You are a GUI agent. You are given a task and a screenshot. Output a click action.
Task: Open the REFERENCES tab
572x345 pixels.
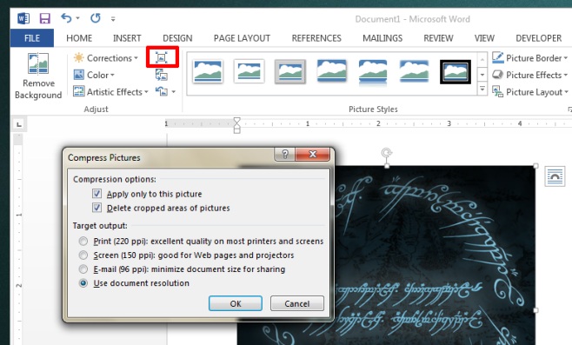[316, 38]
